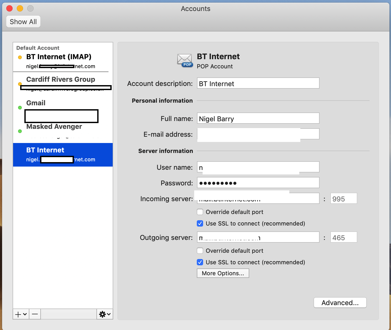391x330 pixels.
Task: Toggle incoming Use SSL to connect checkbox
Action: pos(200,223)
